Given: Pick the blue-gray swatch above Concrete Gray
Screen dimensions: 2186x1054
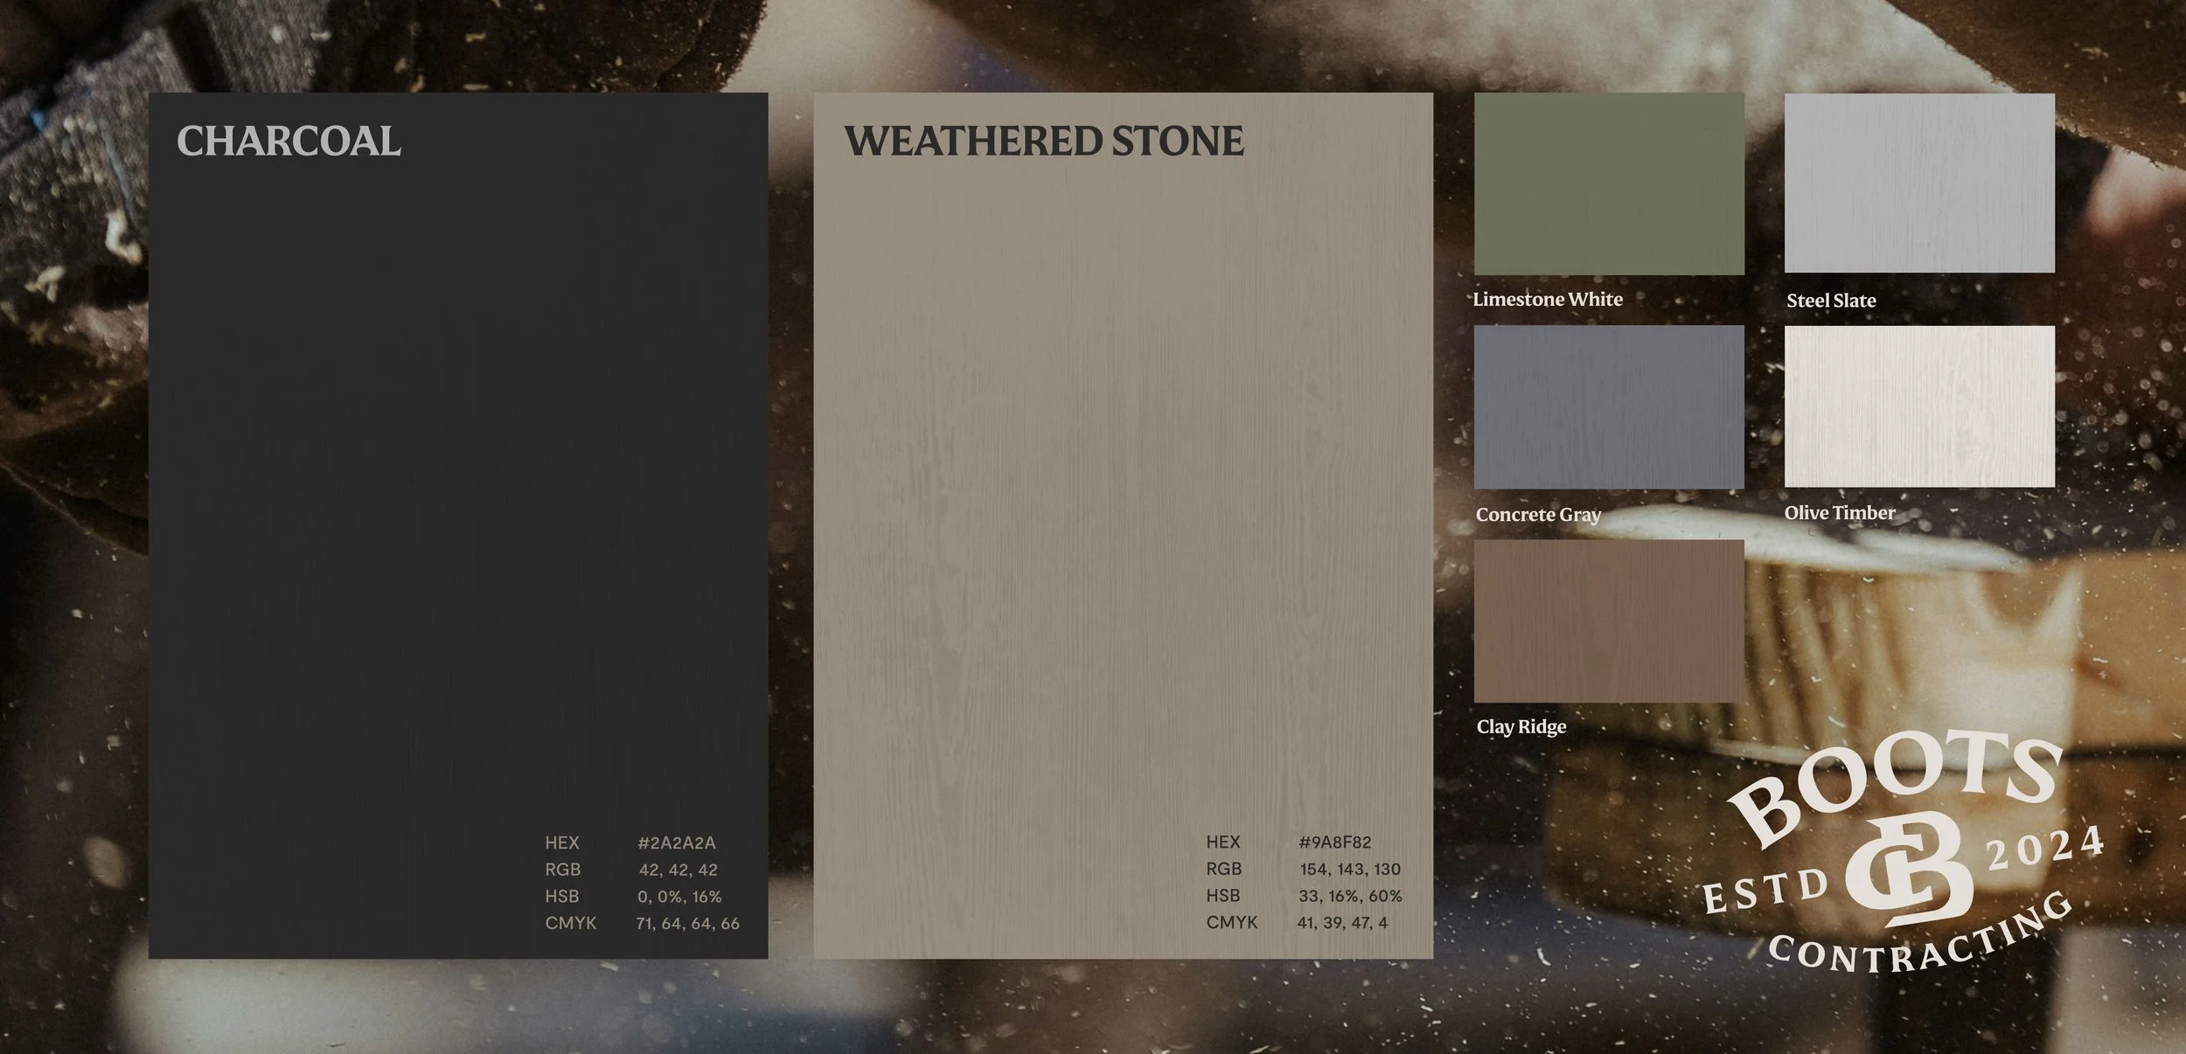Looking at the screenshot, I should coord(1609,407).
